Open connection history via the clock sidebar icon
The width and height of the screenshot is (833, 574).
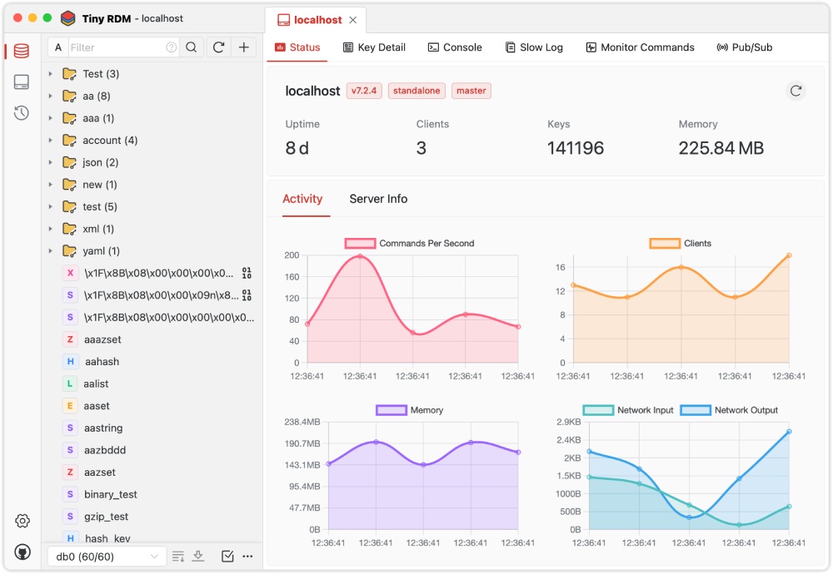[21, 112]
